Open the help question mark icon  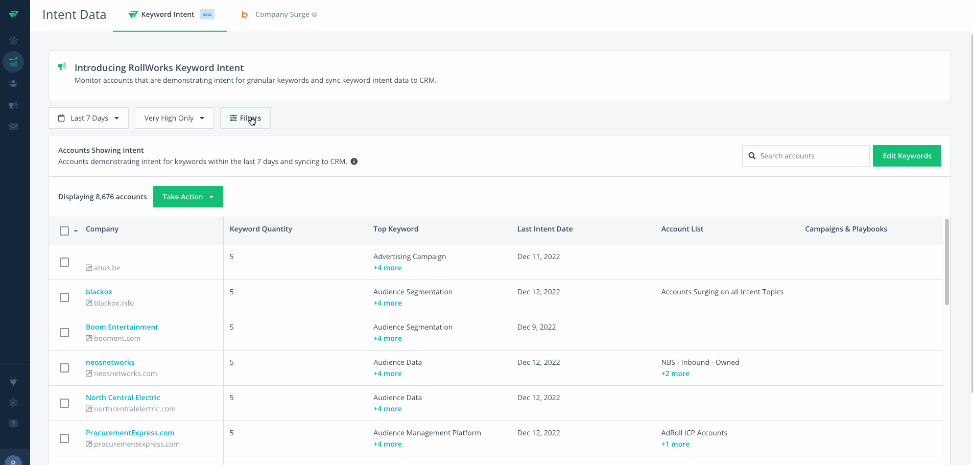[x=13, y=424]
